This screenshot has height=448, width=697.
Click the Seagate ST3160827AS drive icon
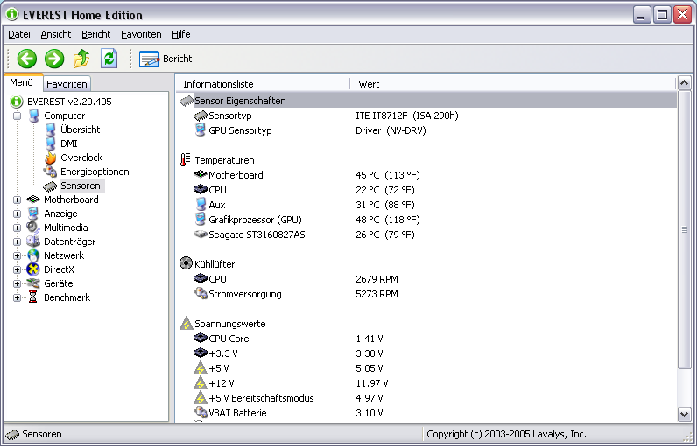tap(201, 234)
